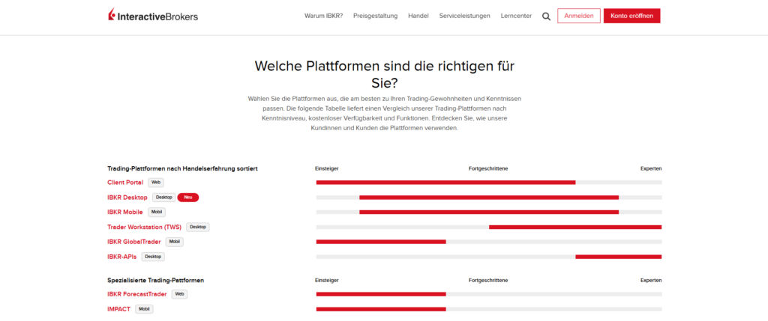Click the IBKR Mobile experience bar

point(489,212)
